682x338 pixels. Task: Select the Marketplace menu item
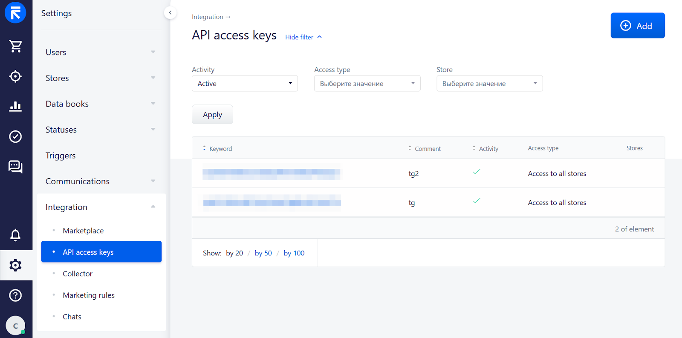pos(83,231)
